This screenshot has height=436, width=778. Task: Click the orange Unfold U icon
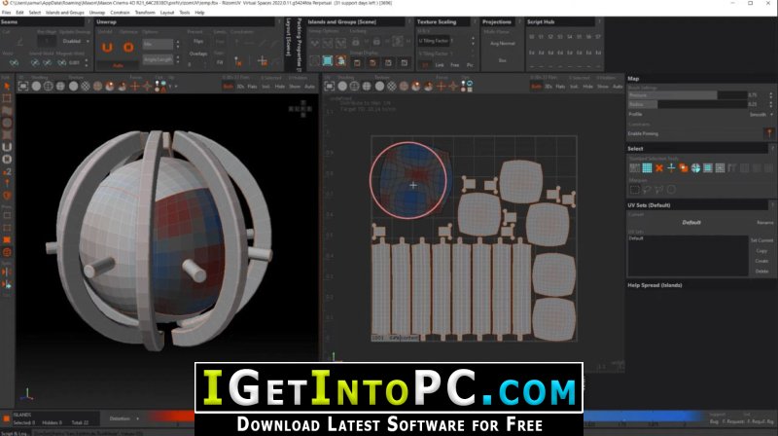(107, 47)
